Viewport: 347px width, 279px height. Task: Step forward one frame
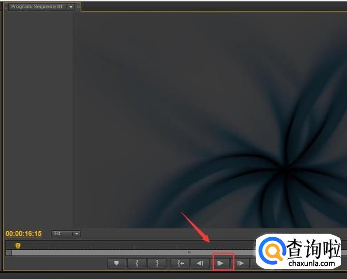[x=240, y=263]
